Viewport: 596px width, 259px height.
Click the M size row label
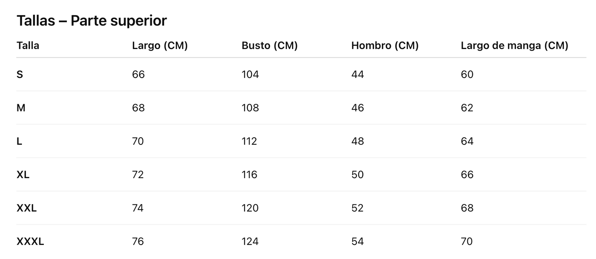(x=21, y=108)
